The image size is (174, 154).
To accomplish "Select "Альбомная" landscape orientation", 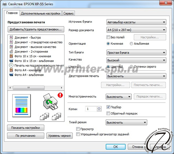I will (131, 44).
